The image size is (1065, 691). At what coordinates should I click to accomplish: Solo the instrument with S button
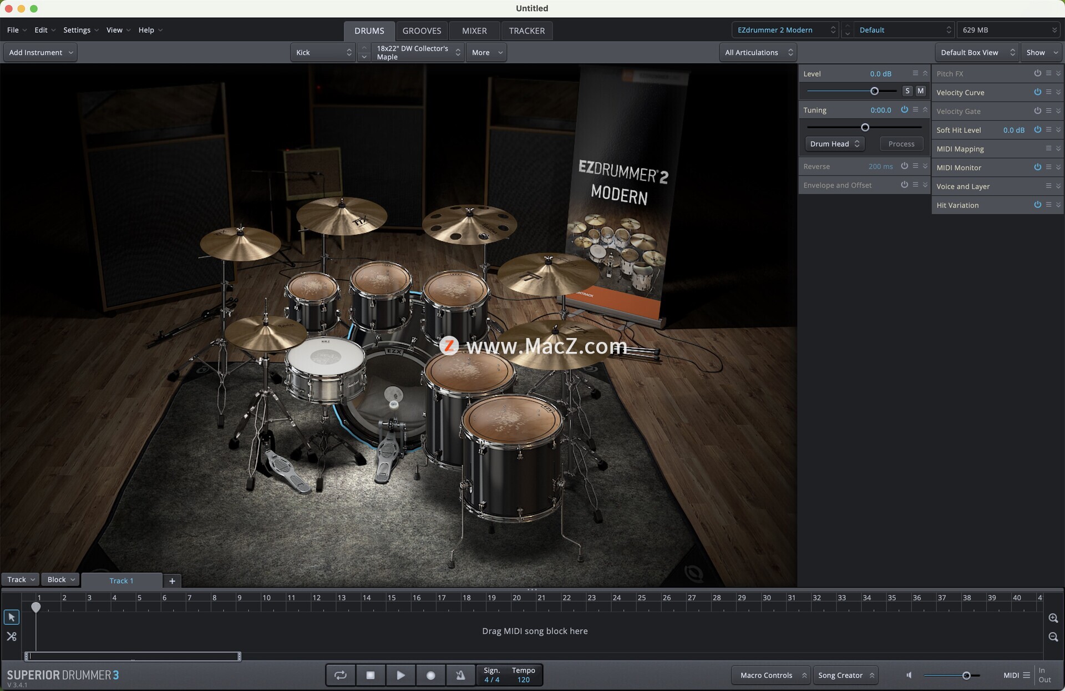907,90
